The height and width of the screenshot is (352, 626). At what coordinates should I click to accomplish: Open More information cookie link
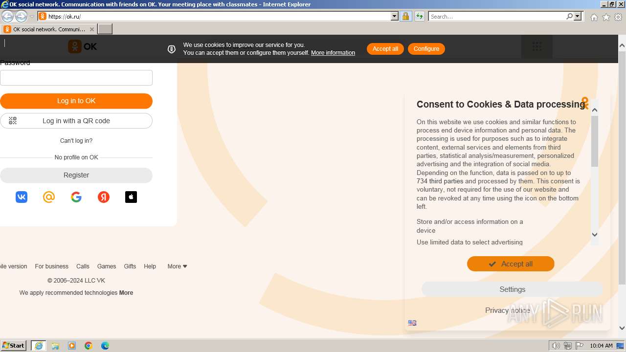point(333,53)
